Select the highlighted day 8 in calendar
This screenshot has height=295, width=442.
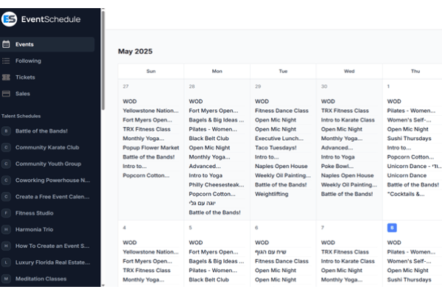tap(392, 228)
